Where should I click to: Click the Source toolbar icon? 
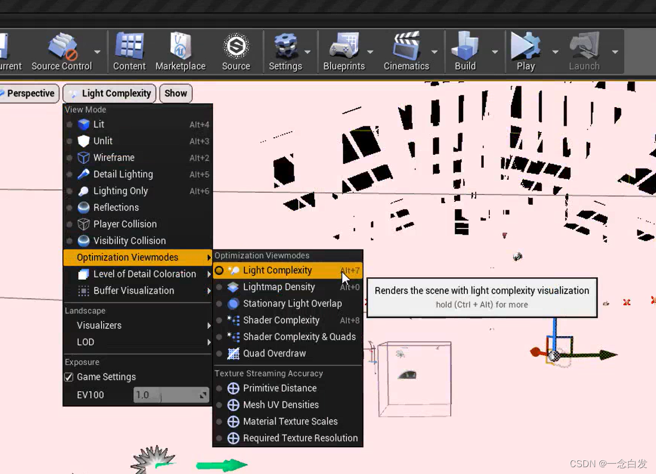[236, 45]
